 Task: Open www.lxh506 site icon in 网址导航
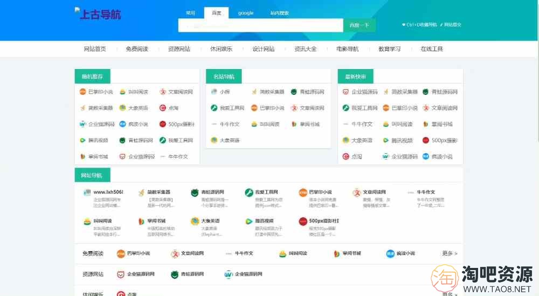87,192
